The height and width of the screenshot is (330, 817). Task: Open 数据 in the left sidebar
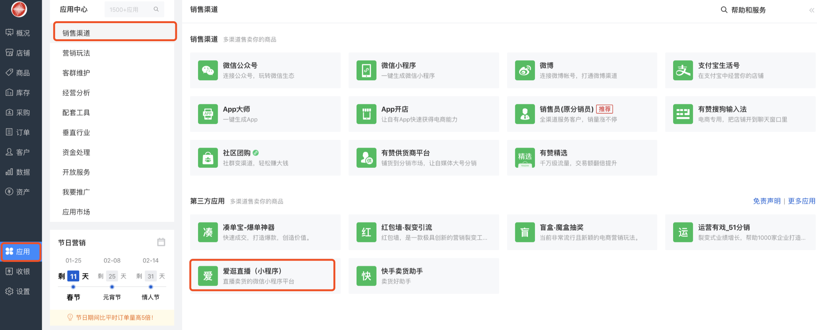pos(18,172)
